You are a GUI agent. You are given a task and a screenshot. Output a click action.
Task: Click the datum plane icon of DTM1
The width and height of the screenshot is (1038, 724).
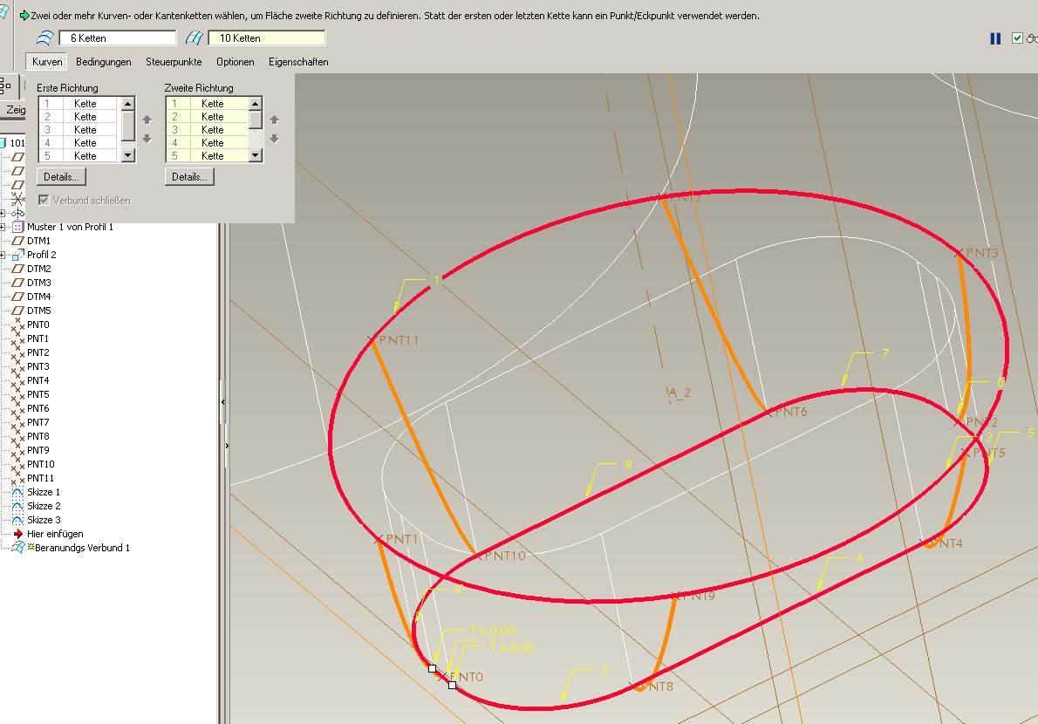coord(17,241)
